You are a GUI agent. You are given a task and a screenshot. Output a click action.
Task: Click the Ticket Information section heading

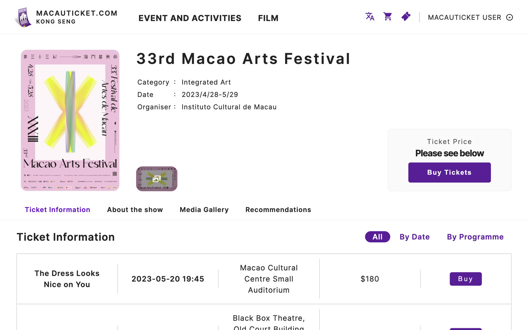66,237
